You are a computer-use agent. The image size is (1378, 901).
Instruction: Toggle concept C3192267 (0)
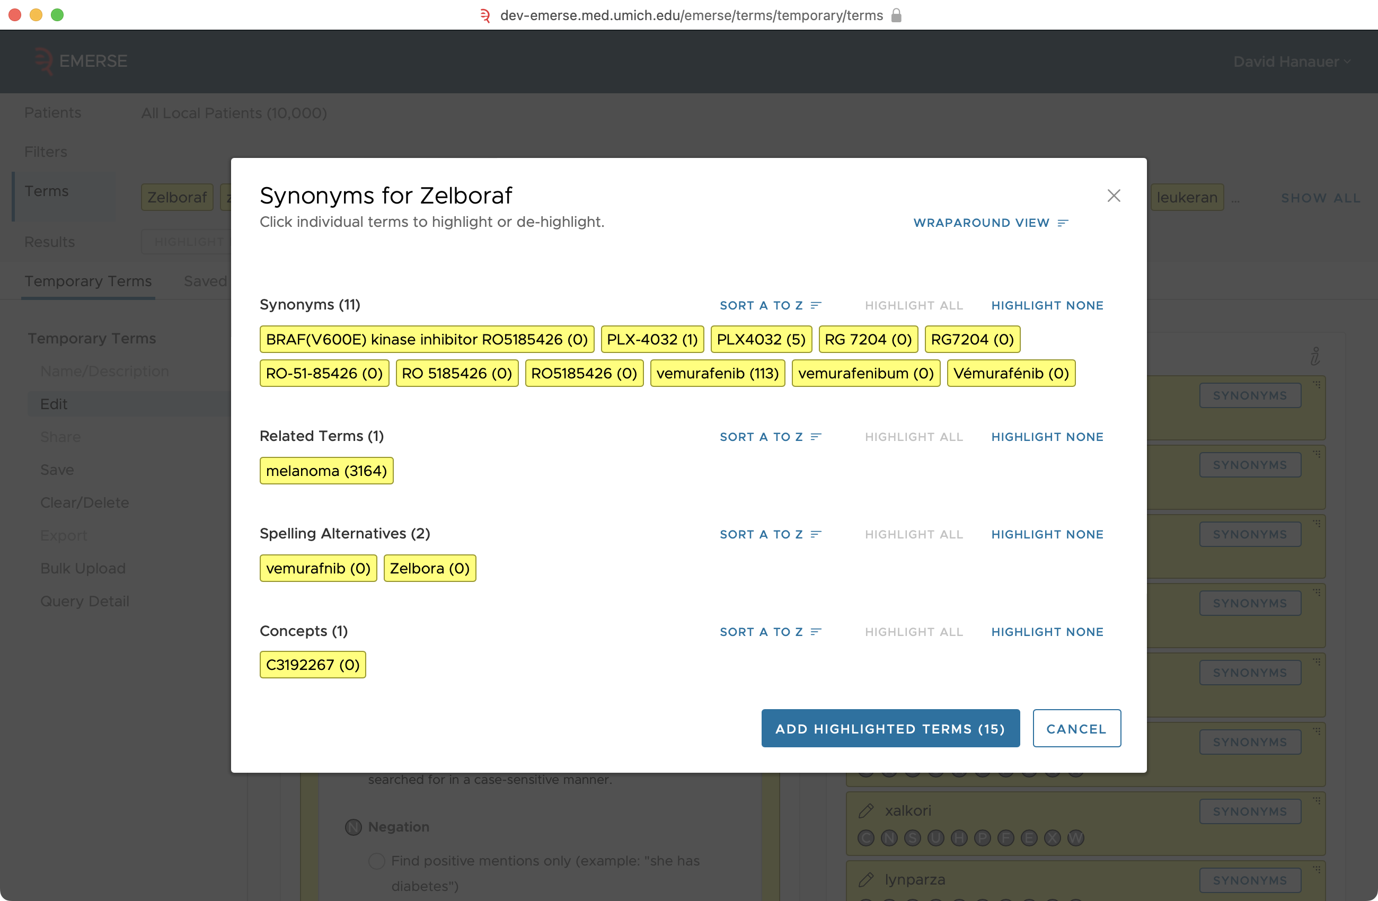(x=313, y=665)
